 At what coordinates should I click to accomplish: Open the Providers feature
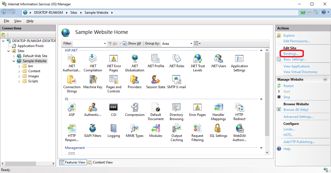(x=134, y=82)
